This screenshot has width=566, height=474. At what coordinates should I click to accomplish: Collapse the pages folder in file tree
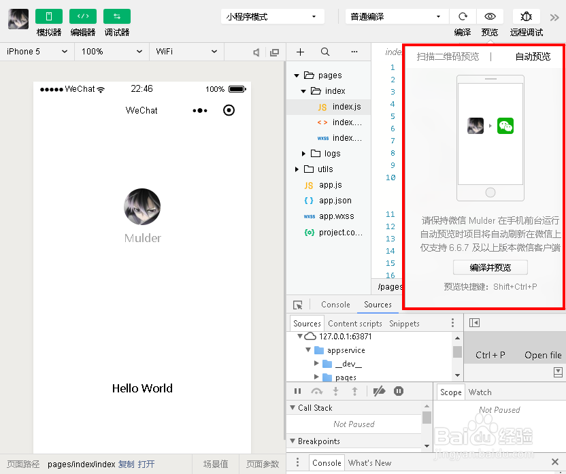pos(297,75)
